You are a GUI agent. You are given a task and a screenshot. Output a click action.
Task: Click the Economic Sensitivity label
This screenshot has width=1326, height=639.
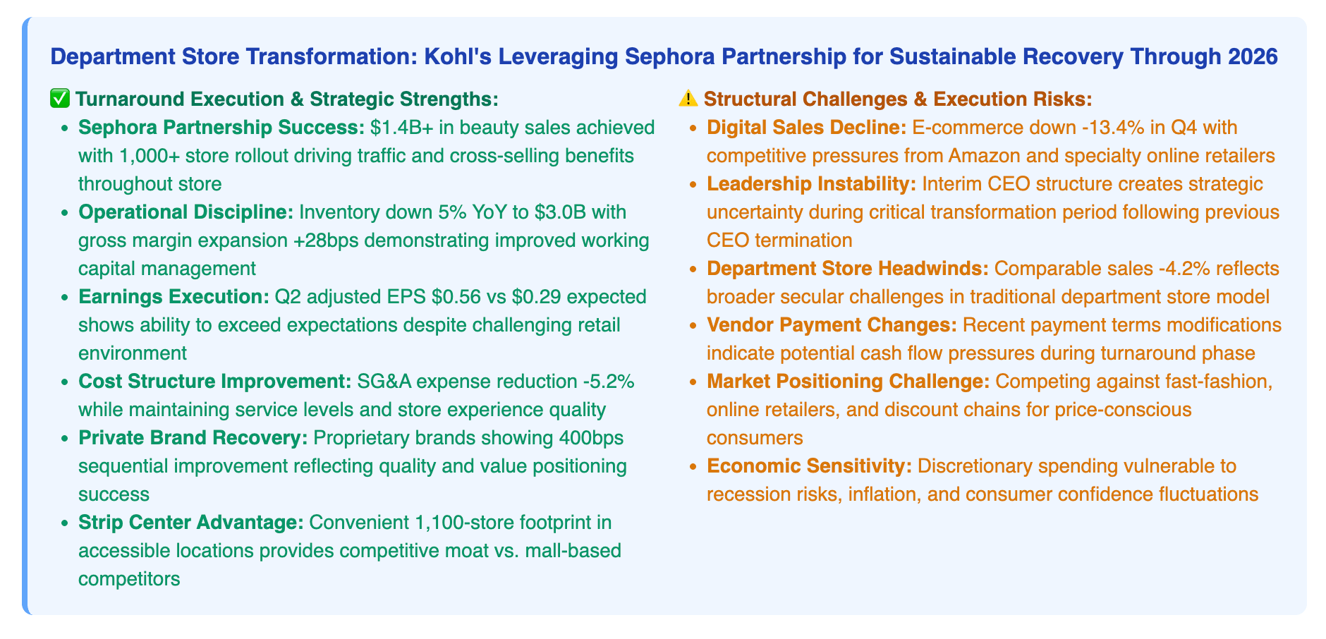809,466
